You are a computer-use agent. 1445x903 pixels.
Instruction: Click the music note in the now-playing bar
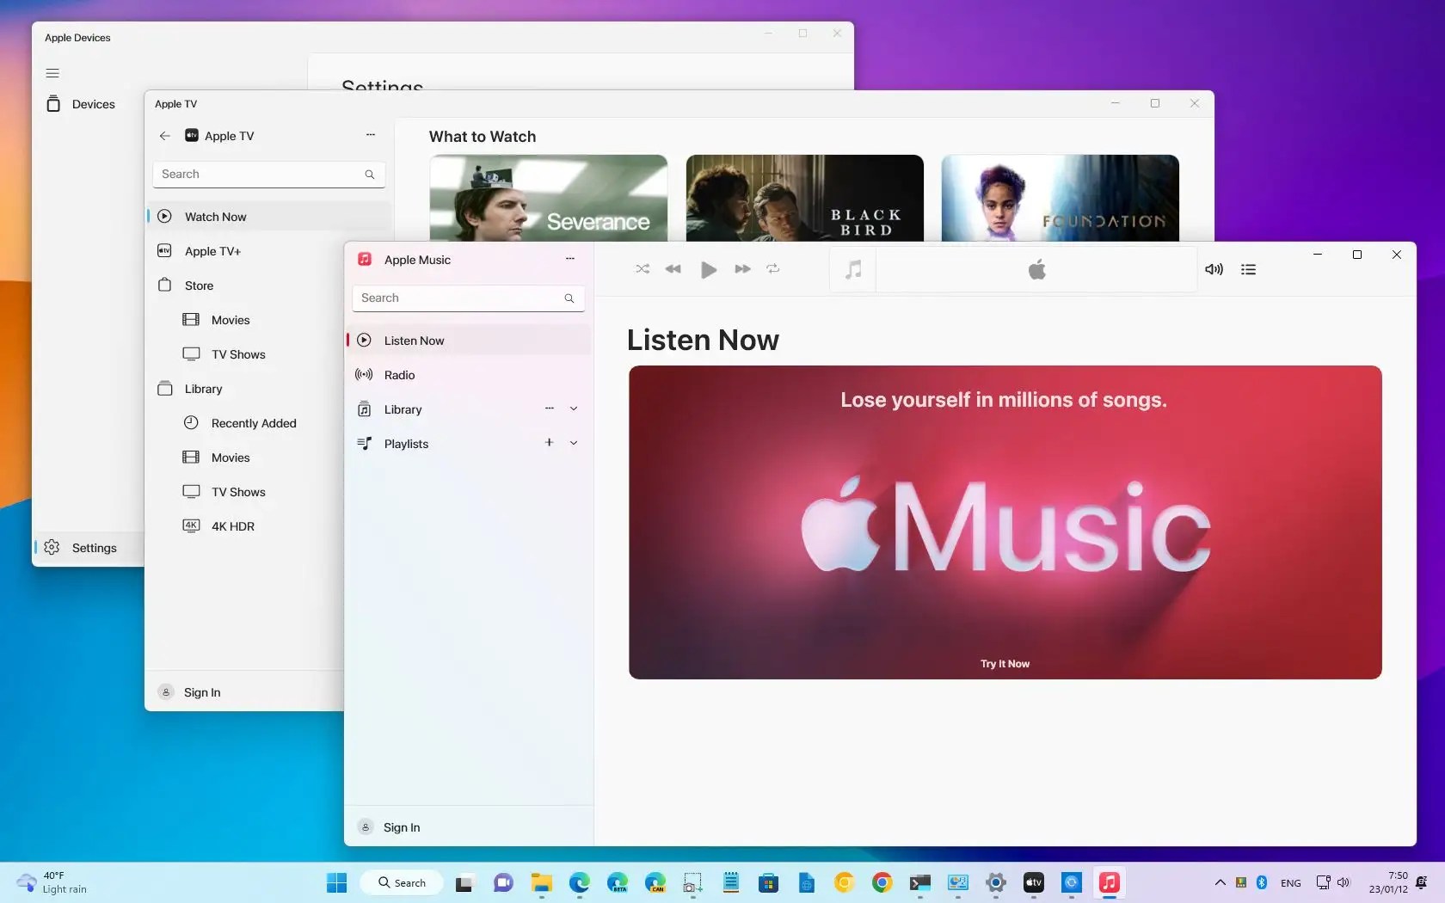point(852,269)
